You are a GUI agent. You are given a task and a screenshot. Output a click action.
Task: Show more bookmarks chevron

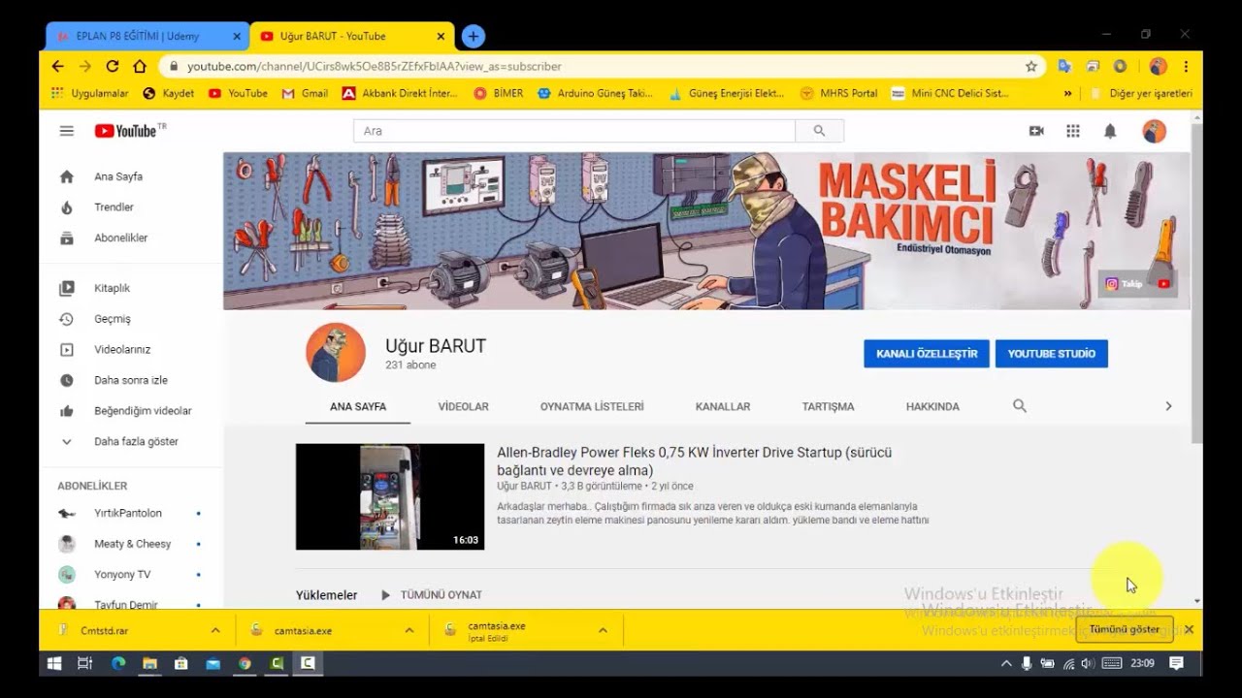click(x=1068, y=93)
